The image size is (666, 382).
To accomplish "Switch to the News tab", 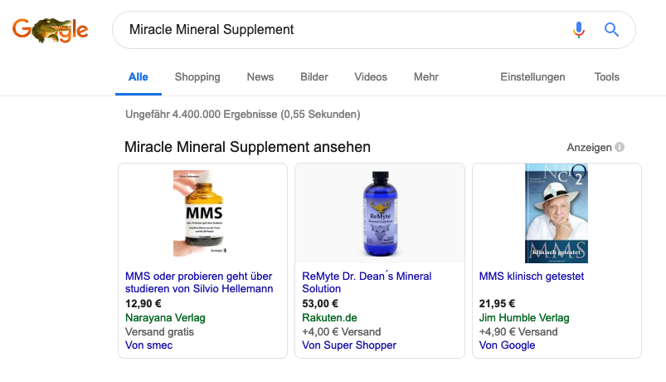I will [260, 77].
